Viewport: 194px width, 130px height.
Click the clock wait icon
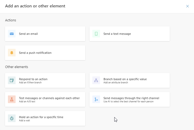coord(12,118)
